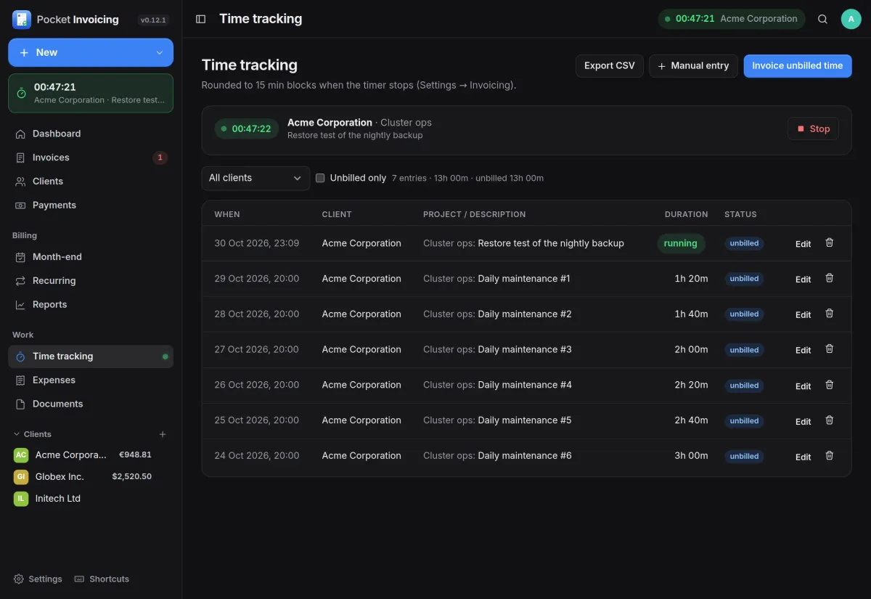Delete the Daily maintenance #3 entry

[x=830, y=349]
